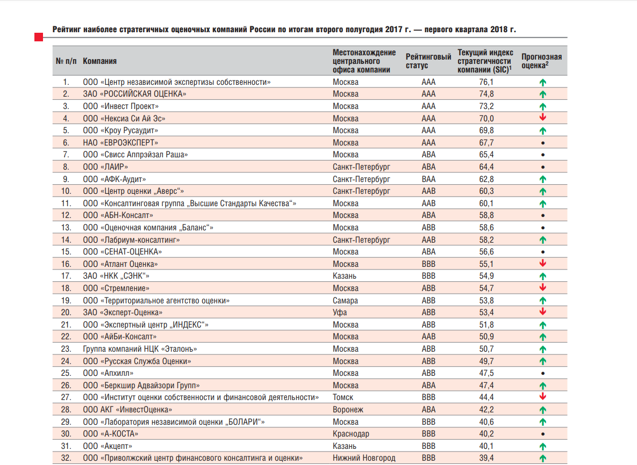Viewport: 637px width, 465px height.
Task: Click the SIC value 70,0
Action: 486,119
